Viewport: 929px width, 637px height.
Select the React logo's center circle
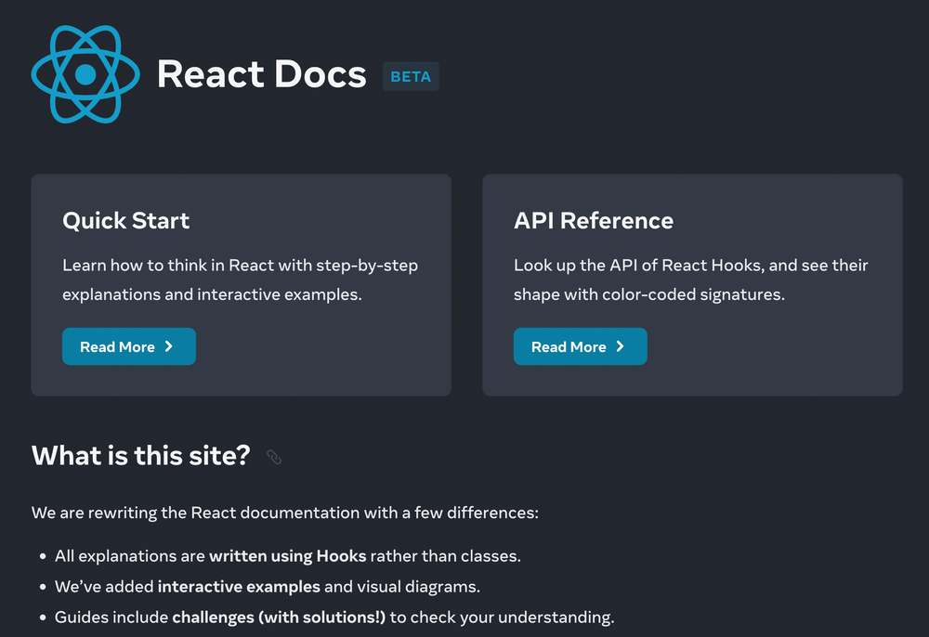coord(85,74)
